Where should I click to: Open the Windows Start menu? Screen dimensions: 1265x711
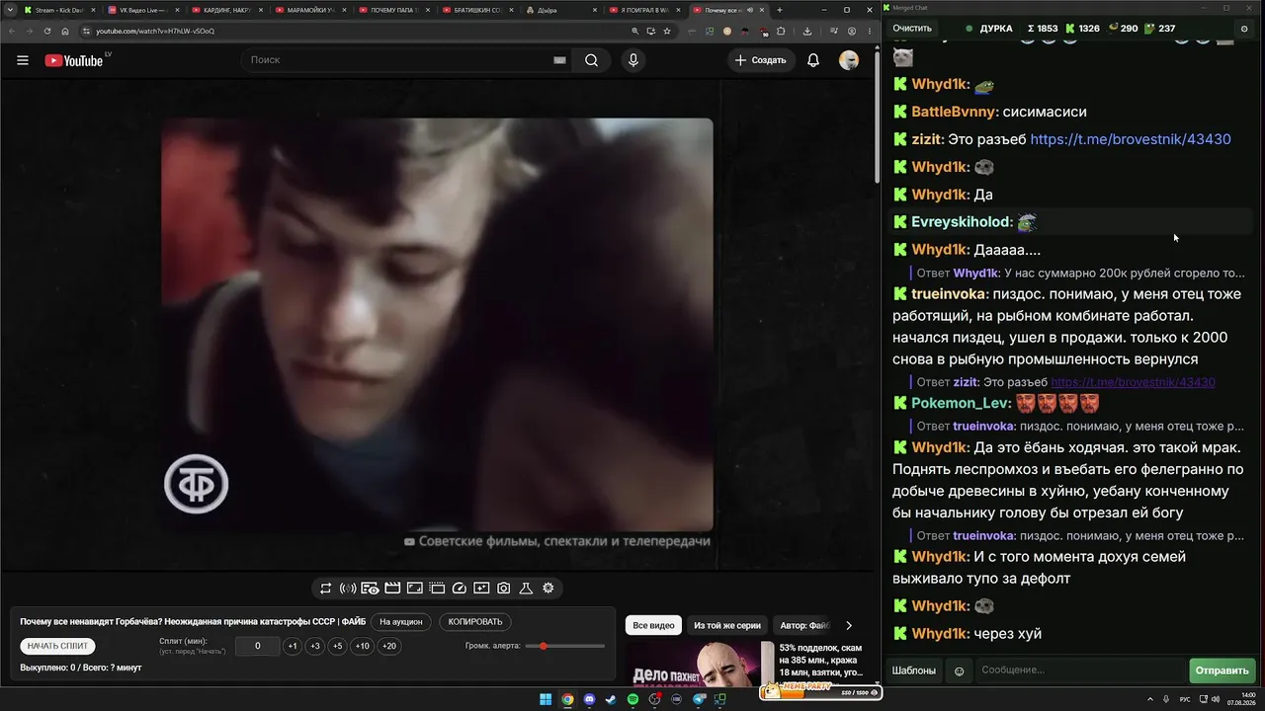pos(546,700)
